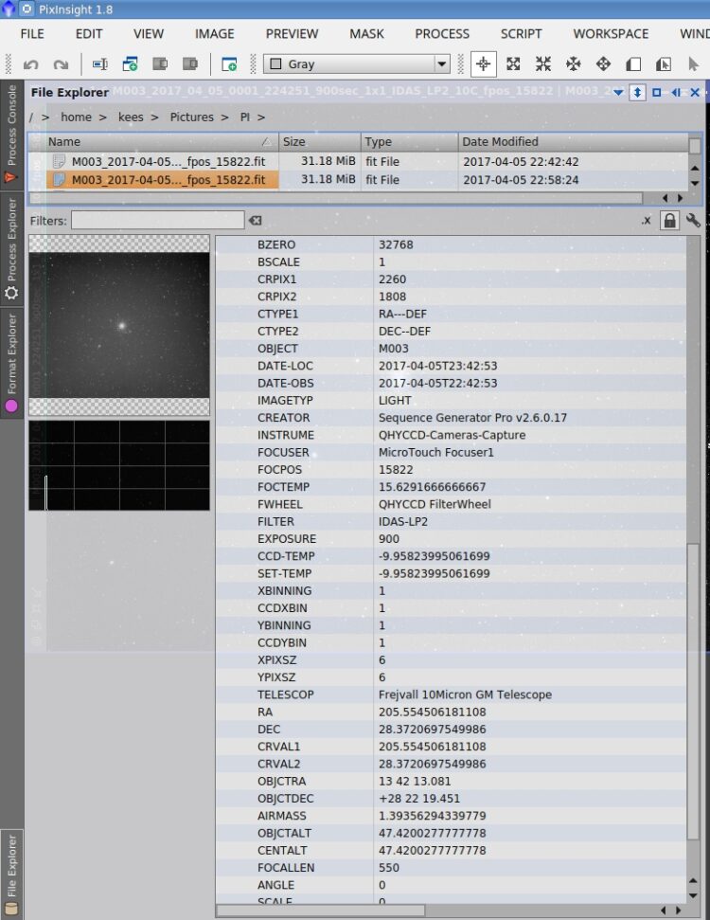Switch to the Process Explorer side tab
710x920 pixels.
pyautogui.click(x=11, y=247)
